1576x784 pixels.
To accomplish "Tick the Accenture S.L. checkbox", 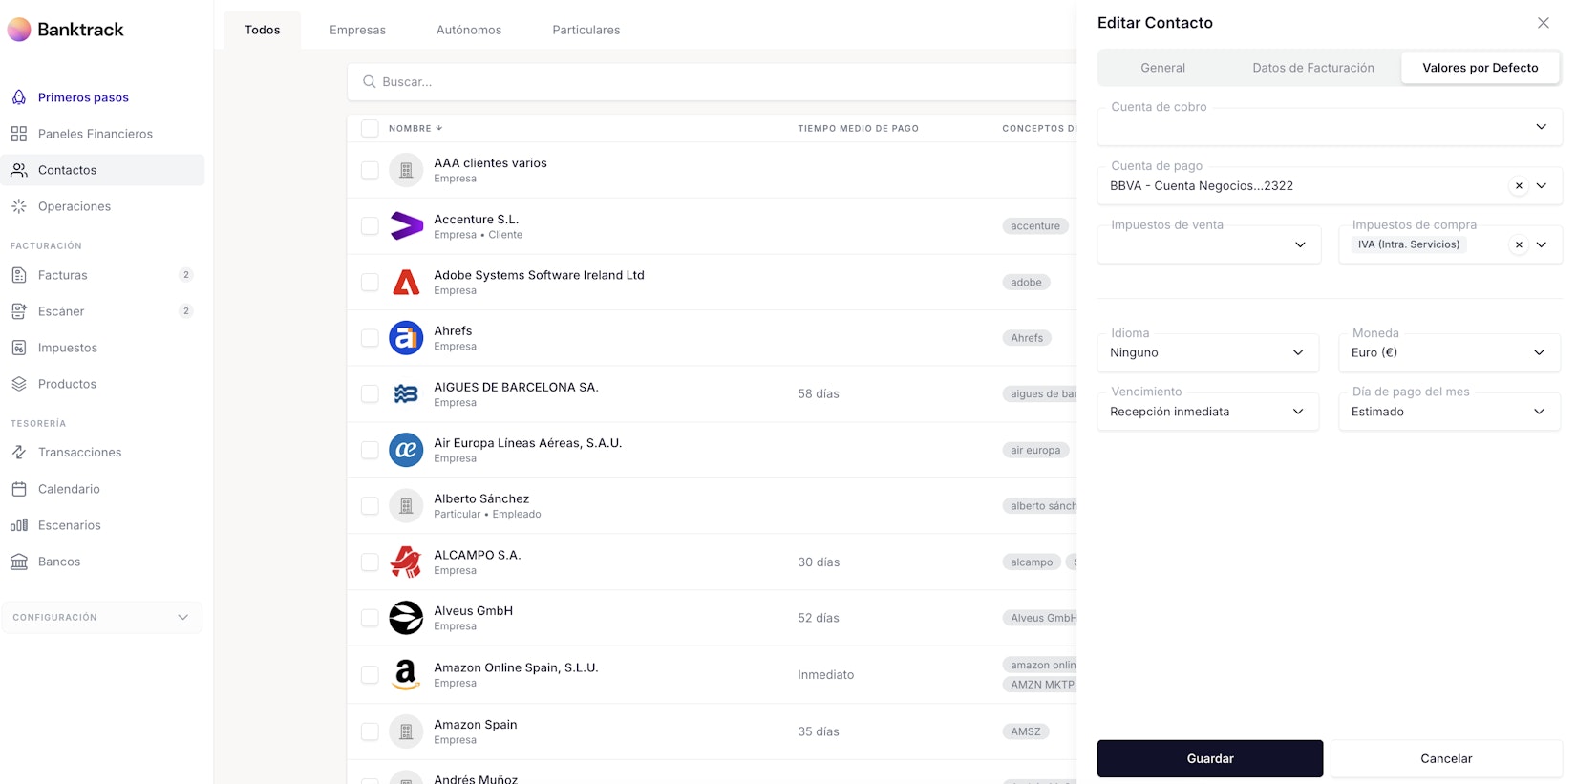I will [x=370, y=226].
